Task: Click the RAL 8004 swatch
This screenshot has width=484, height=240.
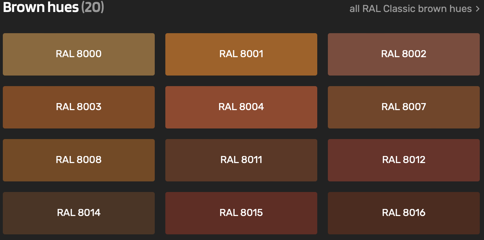Action: pyautogui.click(x=241, y=107)
